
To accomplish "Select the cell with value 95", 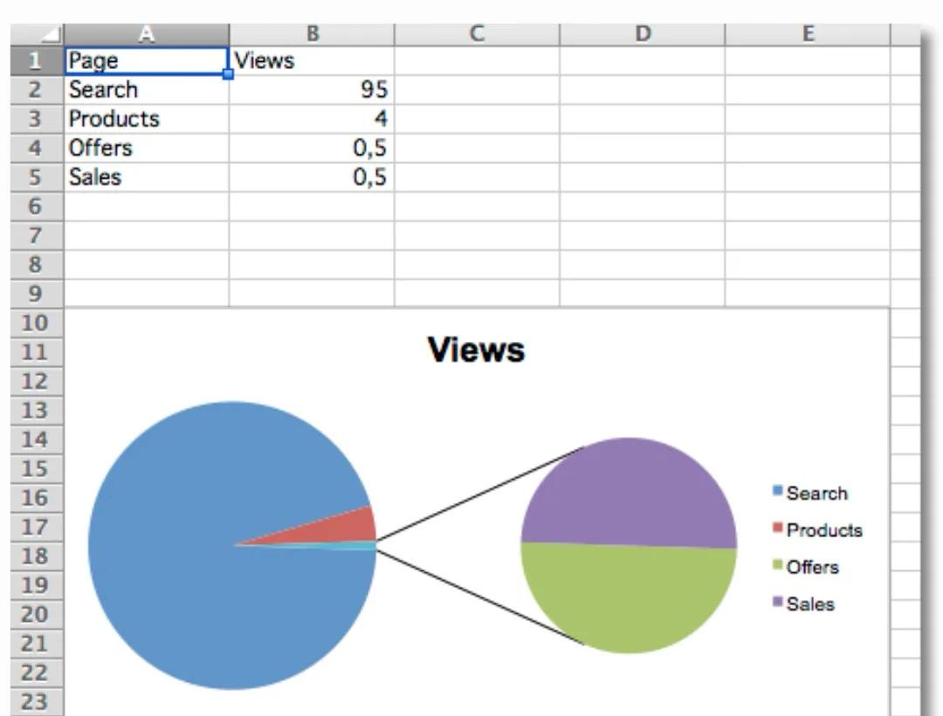I will tap(312, 90).
